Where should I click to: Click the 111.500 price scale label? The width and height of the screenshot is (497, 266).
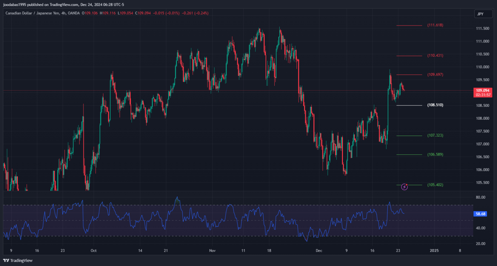pos(482,29)
